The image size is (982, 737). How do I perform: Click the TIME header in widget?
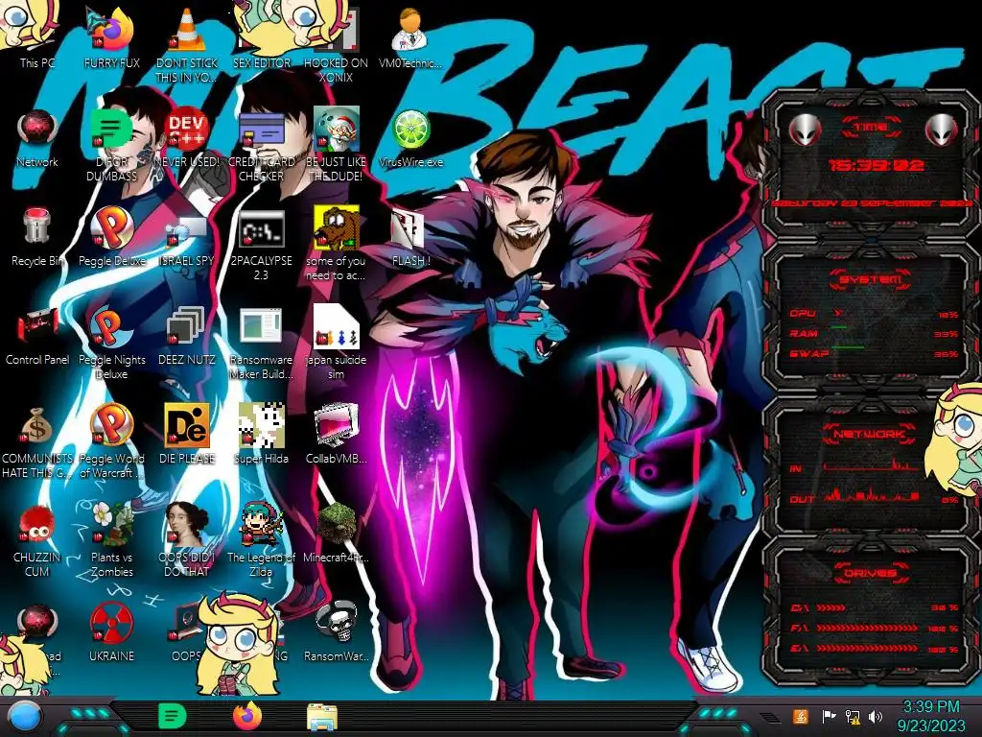[x=871, y=128]
